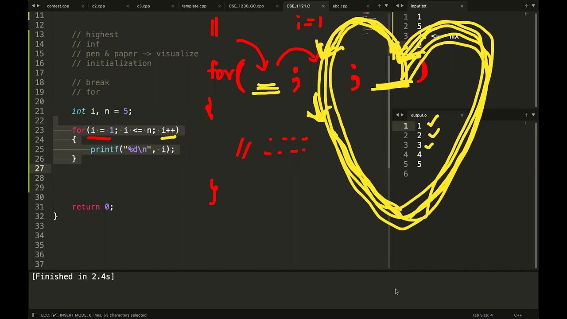567x319 pixels.
Task: Go to previous tab with left arrow in main editor
Action: click(33, 6)
